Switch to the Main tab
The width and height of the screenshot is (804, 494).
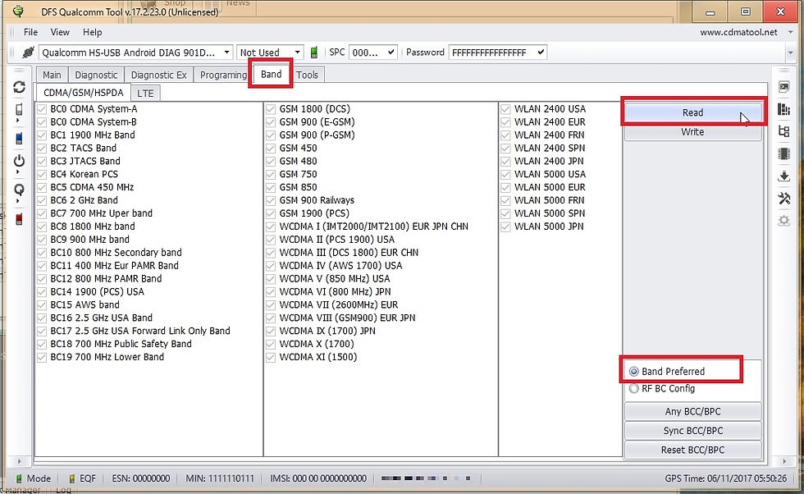click(52, 75)
